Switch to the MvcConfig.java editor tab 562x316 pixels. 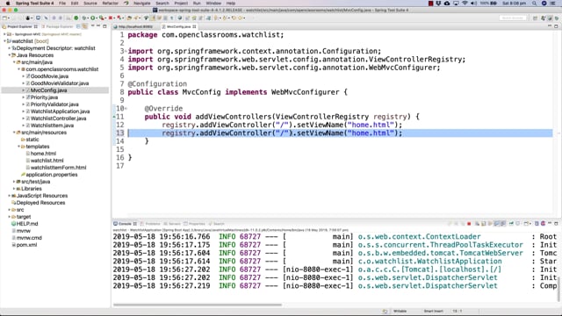click(178, 26)
